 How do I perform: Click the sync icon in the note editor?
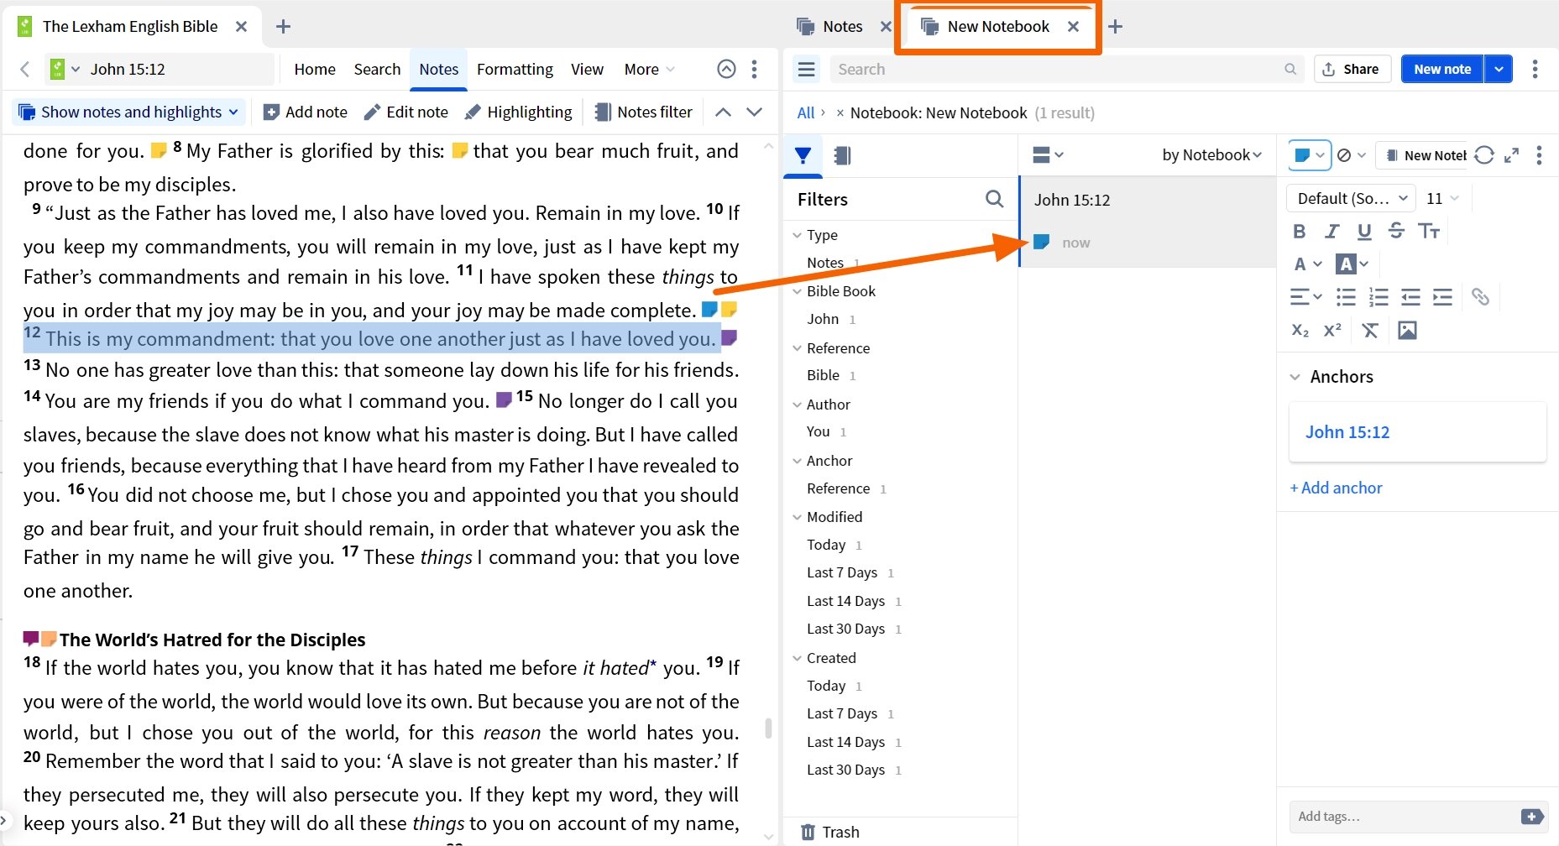[x=1484, y=155]
